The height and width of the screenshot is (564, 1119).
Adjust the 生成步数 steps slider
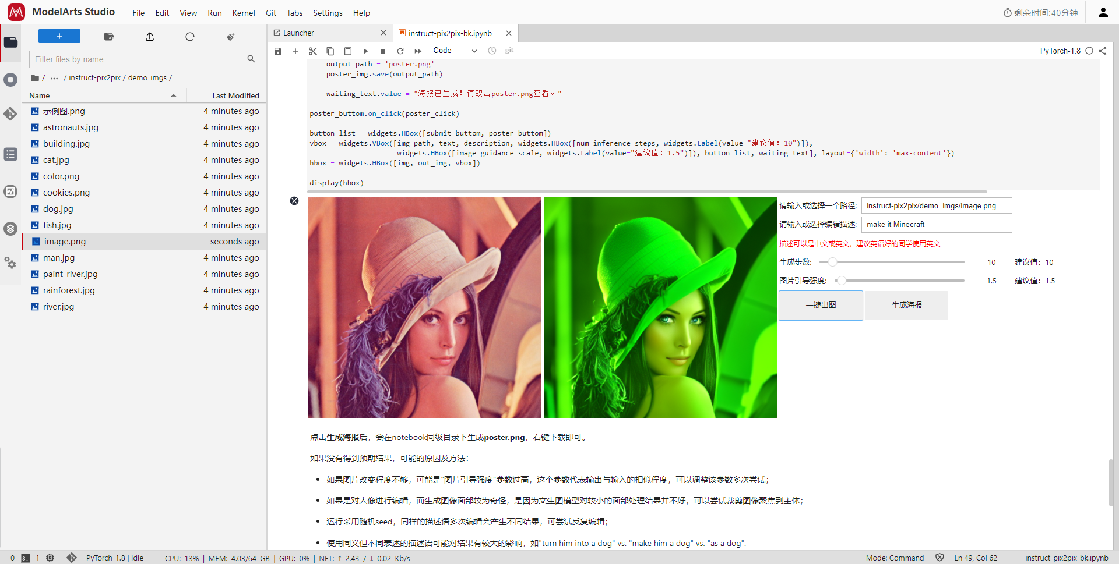coord(892,262)
